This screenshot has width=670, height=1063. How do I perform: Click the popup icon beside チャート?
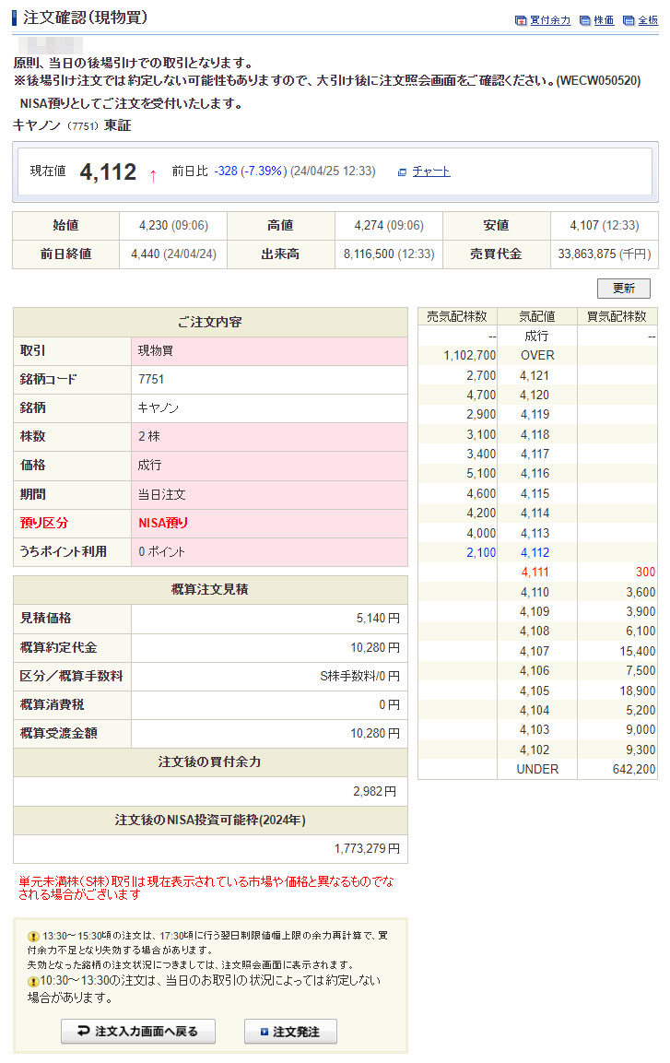[402, 171]
